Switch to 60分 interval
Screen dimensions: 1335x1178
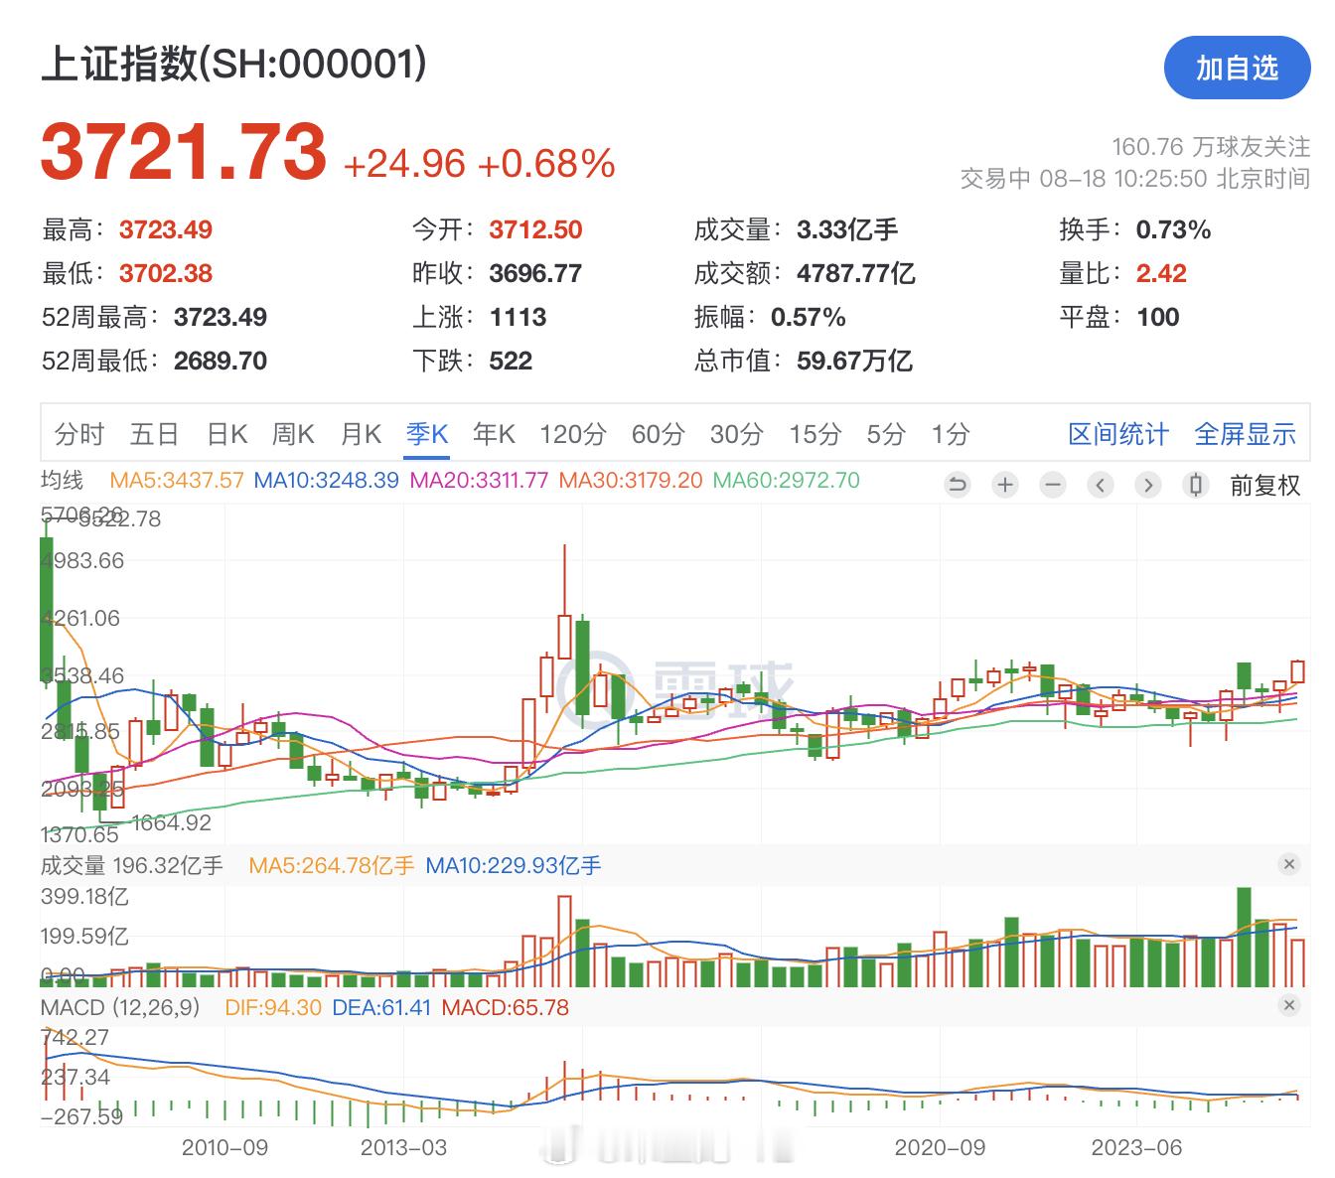(659, 434)
